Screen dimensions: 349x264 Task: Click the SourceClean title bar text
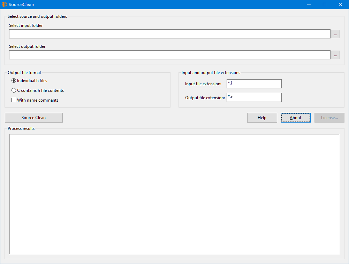coord(21,5)
